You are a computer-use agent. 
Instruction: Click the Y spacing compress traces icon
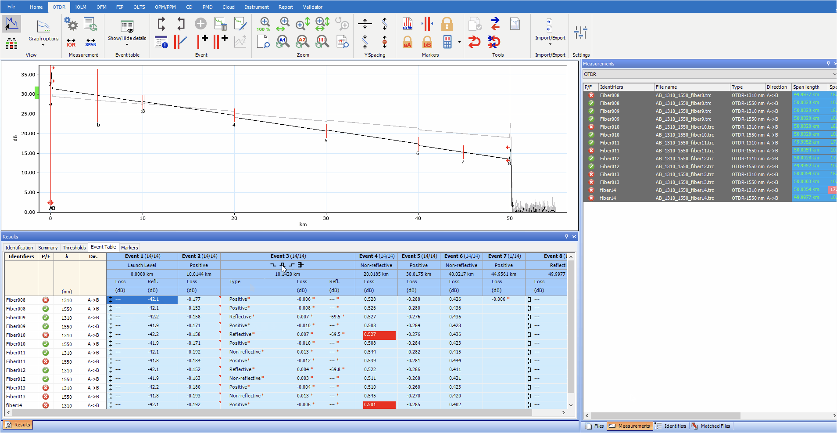(365, 42)
